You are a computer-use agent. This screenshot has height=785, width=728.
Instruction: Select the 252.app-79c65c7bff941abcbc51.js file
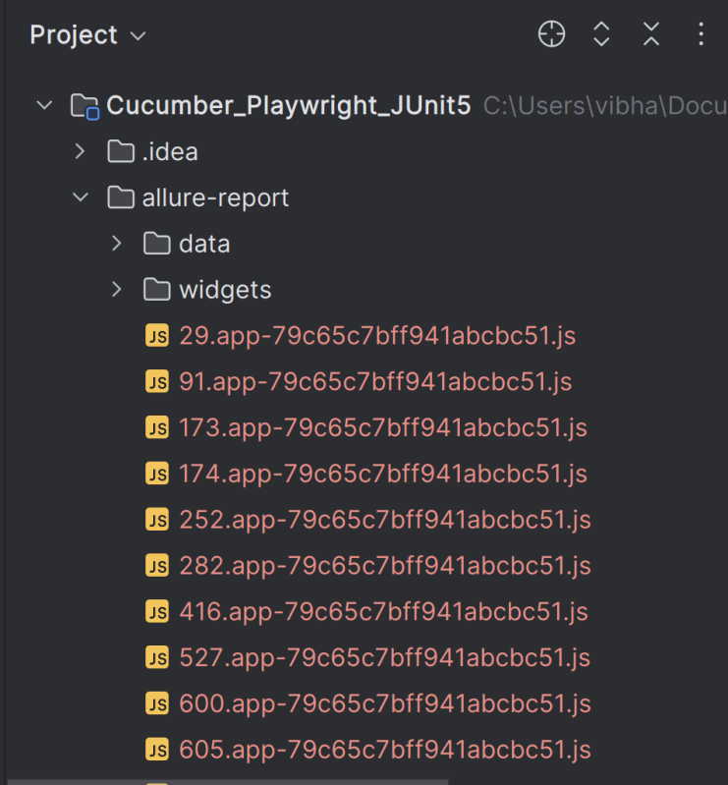coord(385,520)
